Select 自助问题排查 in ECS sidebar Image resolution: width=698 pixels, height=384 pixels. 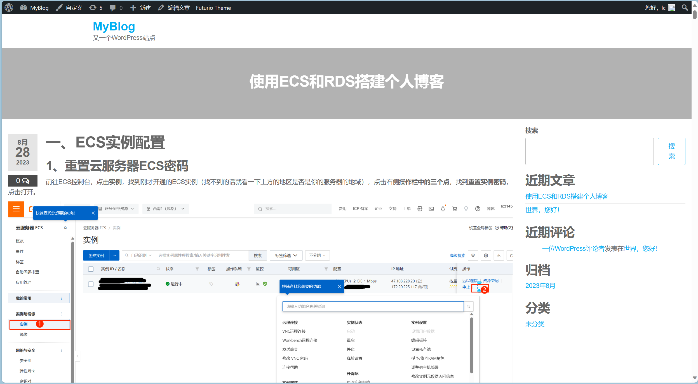click(27, 272)
